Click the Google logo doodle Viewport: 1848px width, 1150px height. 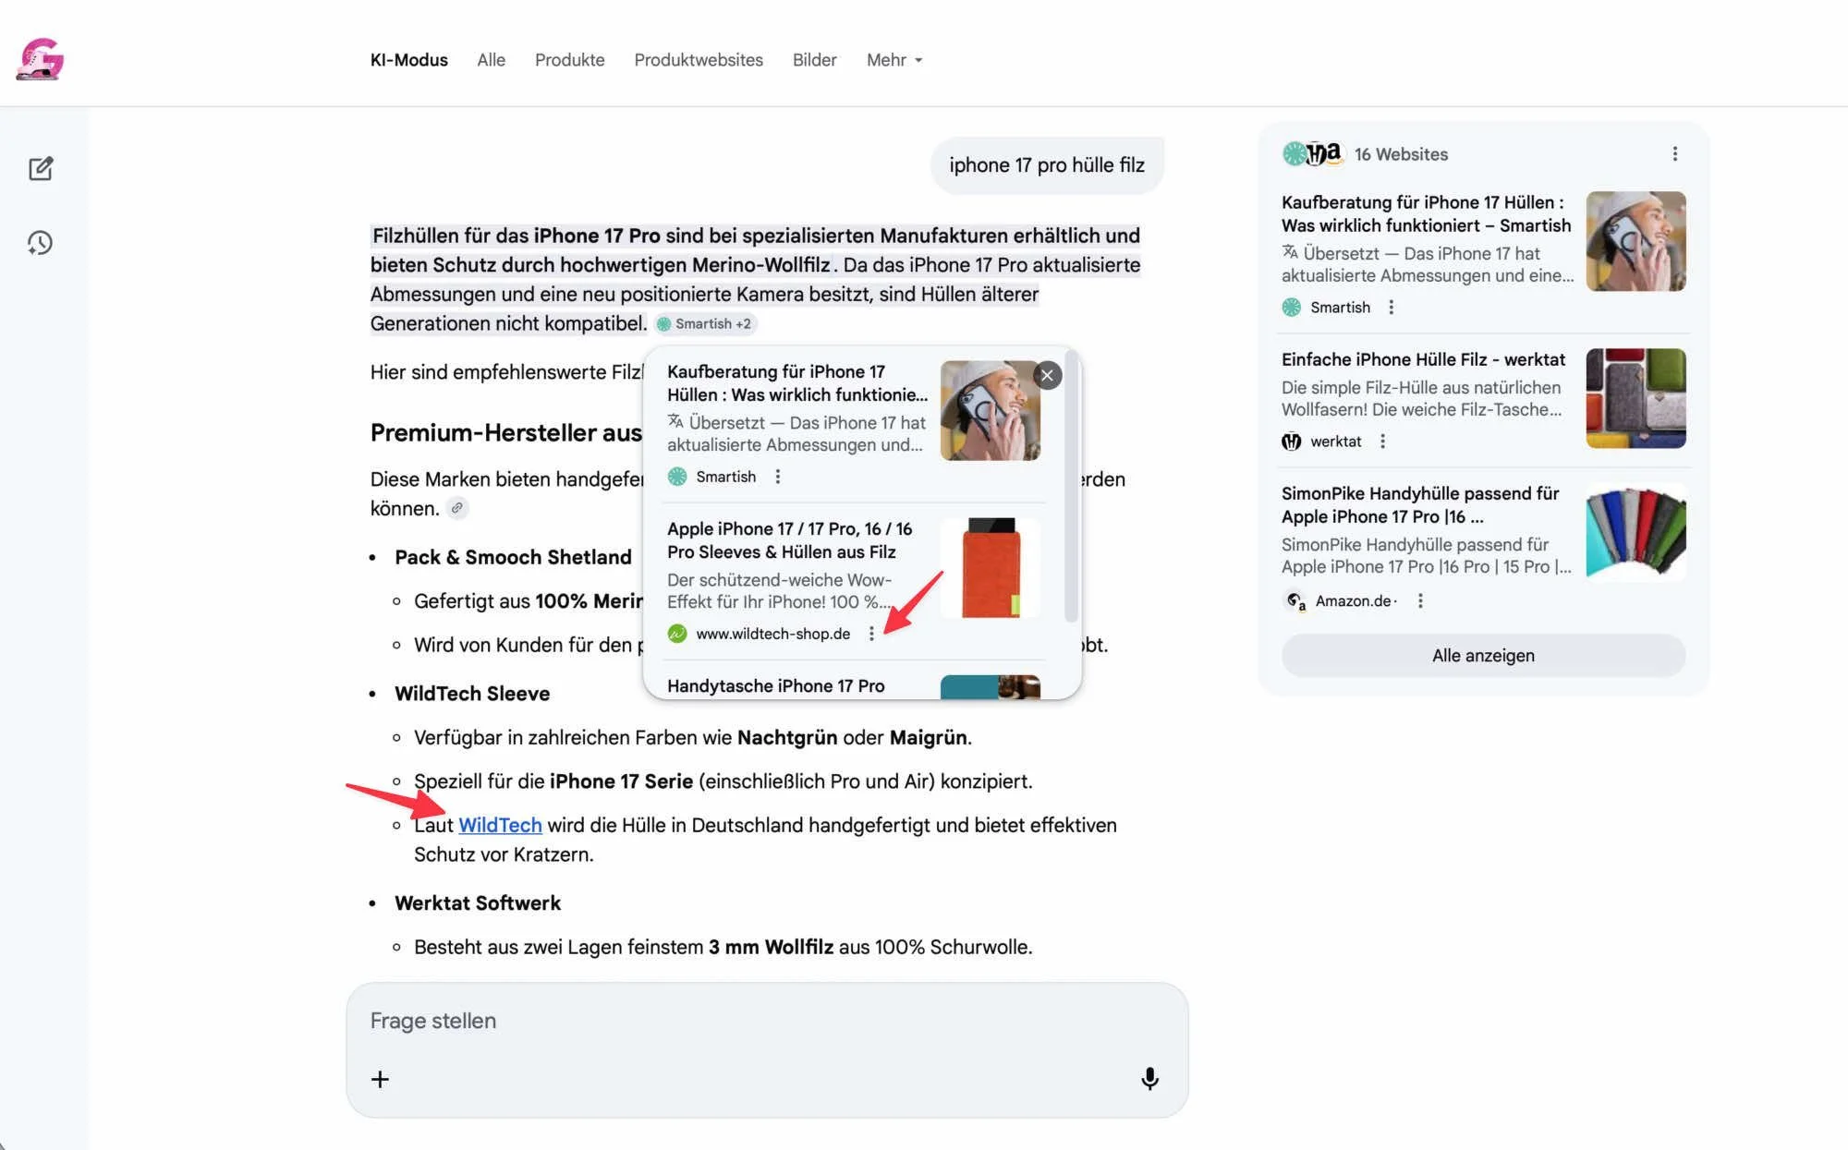40,59
